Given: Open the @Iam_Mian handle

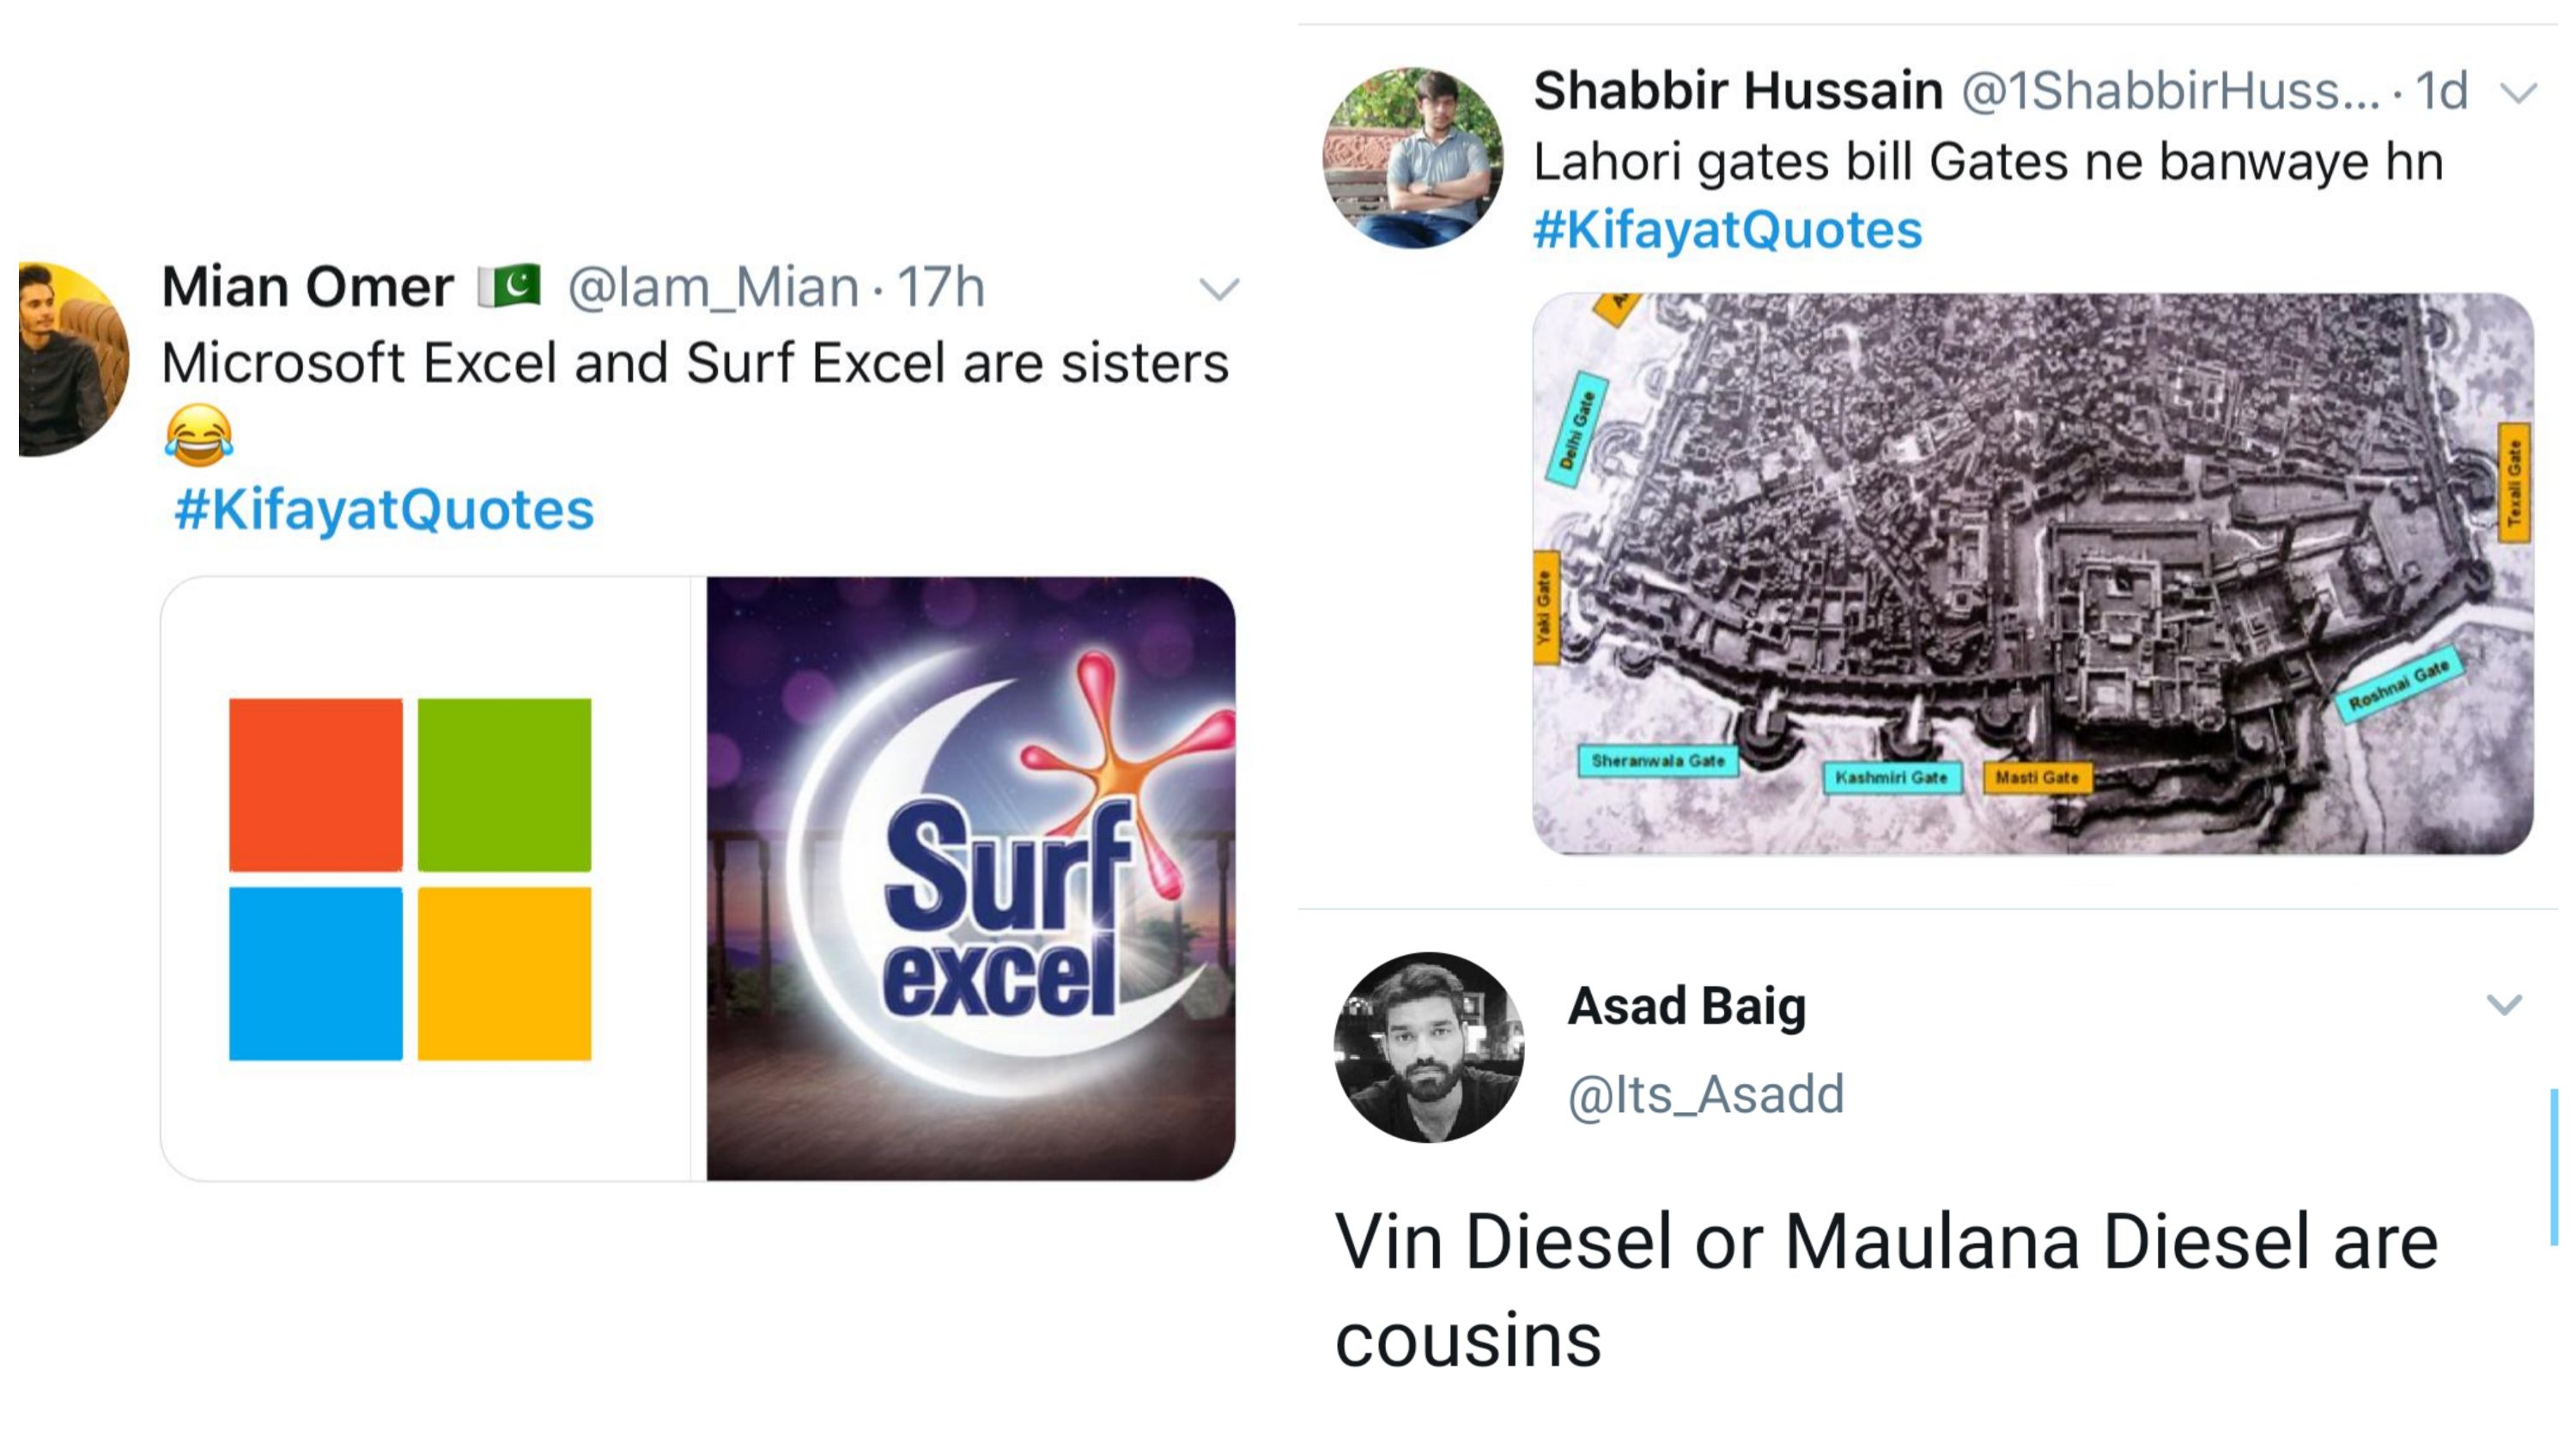Looking at the screenshot, I should click(713, 288).
